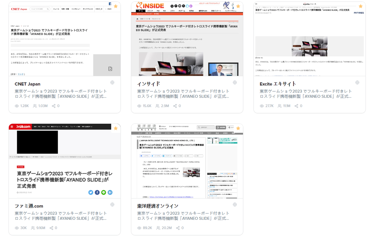Click the share icon on the インサイド card
The width and height of the screenshot is (374, 239).
175,106
